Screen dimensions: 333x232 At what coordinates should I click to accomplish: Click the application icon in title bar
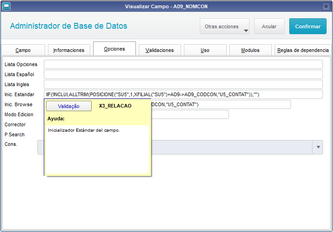[6, 6]
